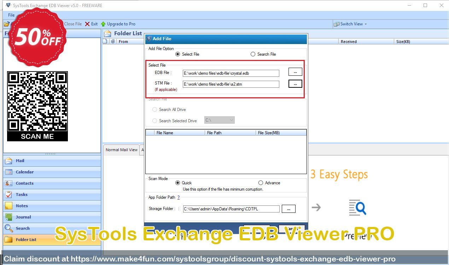Click the Switch View grid icon

tap(337, 24)
